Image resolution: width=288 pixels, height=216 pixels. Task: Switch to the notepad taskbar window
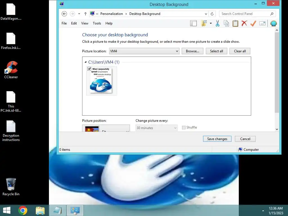(x=58, y=210)
